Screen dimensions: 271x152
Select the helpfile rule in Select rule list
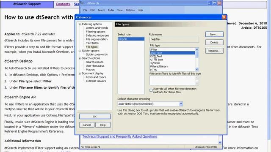click(x=131, y=39)
